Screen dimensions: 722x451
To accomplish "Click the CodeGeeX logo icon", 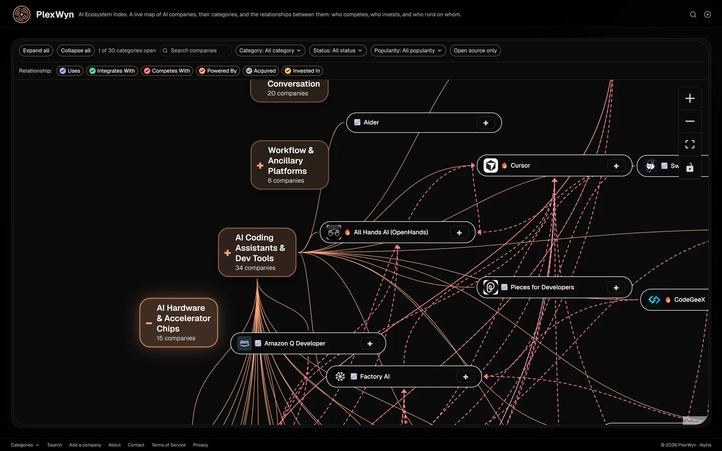I will click(654, 300).
